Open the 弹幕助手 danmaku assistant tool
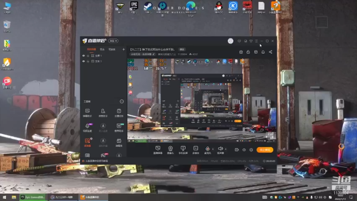This screenshot has width=357, height=201. tap(87, 113)
